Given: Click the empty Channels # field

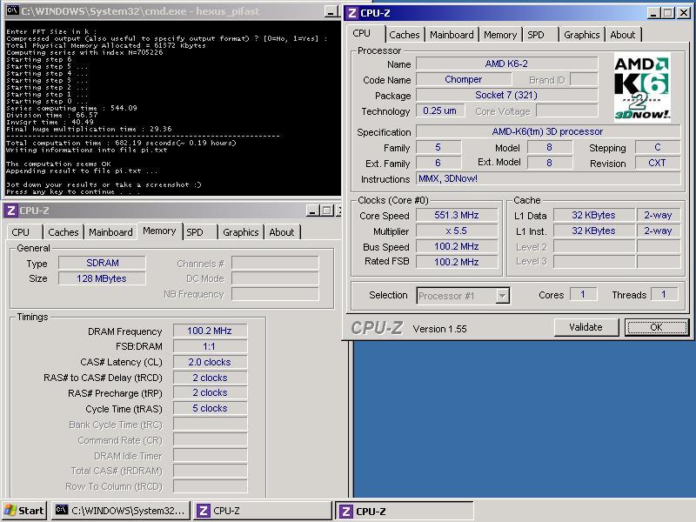Looking at the screenshot, I should click(x=275, y=264).
